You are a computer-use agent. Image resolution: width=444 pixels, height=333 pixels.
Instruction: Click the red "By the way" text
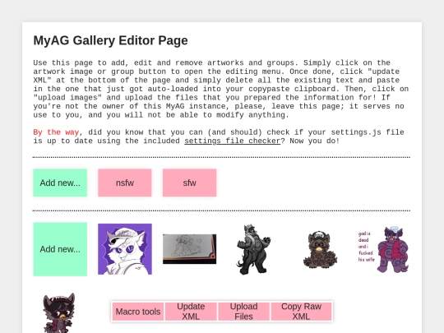tap(56, 132)
